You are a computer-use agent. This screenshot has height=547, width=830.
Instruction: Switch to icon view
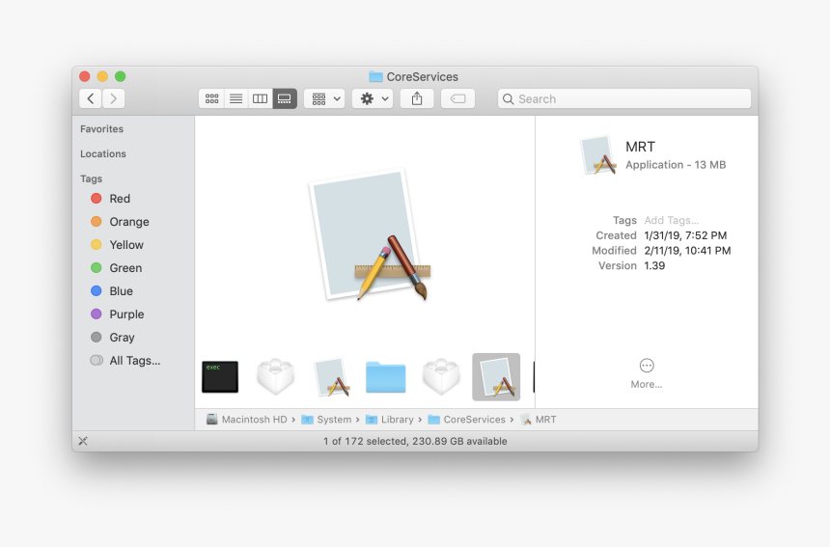[x=211, y=99]
